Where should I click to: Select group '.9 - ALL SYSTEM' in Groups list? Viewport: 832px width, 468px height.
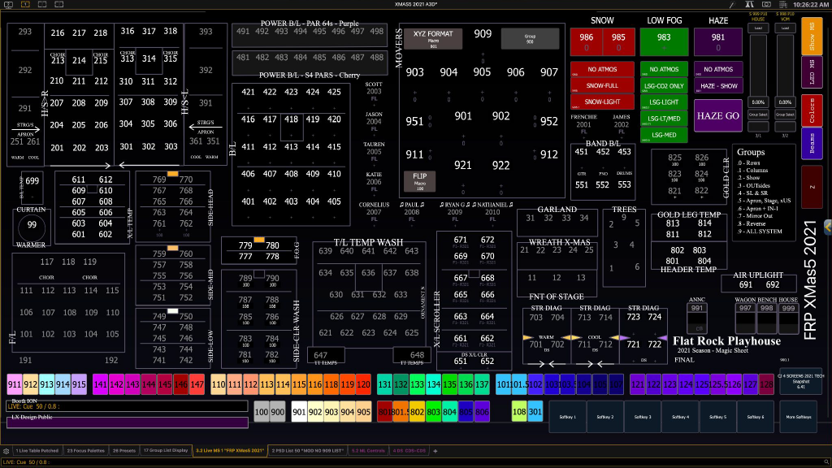point(760,232)
